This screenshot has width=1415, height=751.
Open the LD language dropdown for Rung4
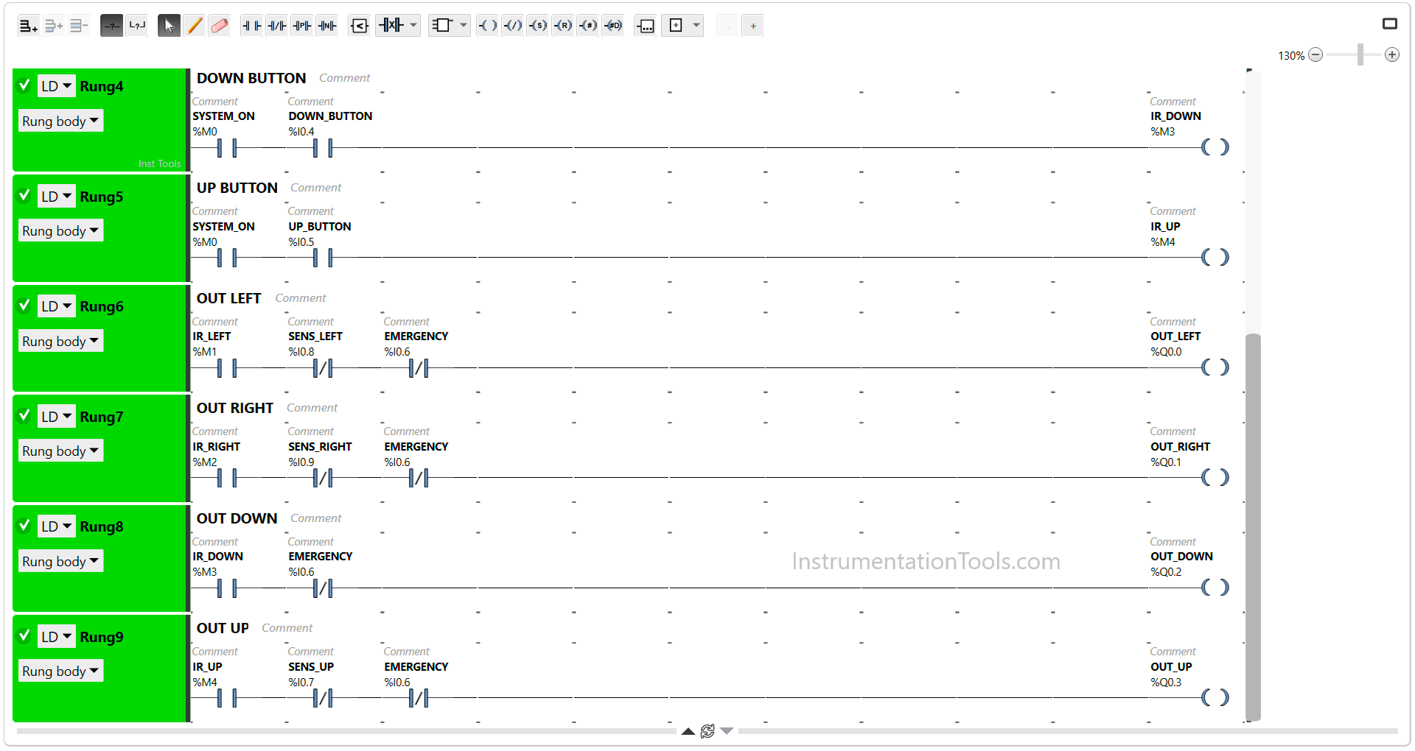57,86
